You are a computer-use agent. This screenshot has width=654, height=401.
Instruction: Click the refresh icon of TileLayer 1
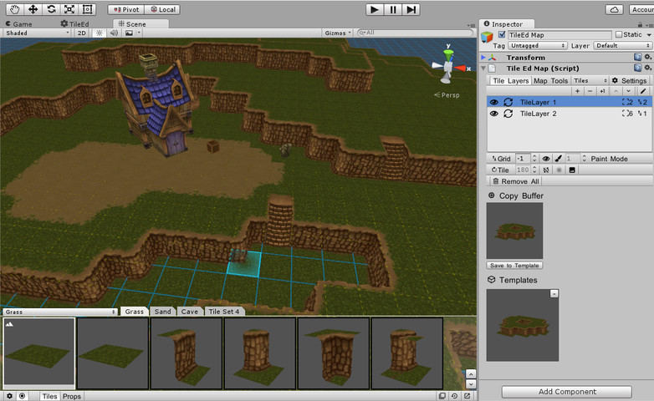[x=508, y=102]
